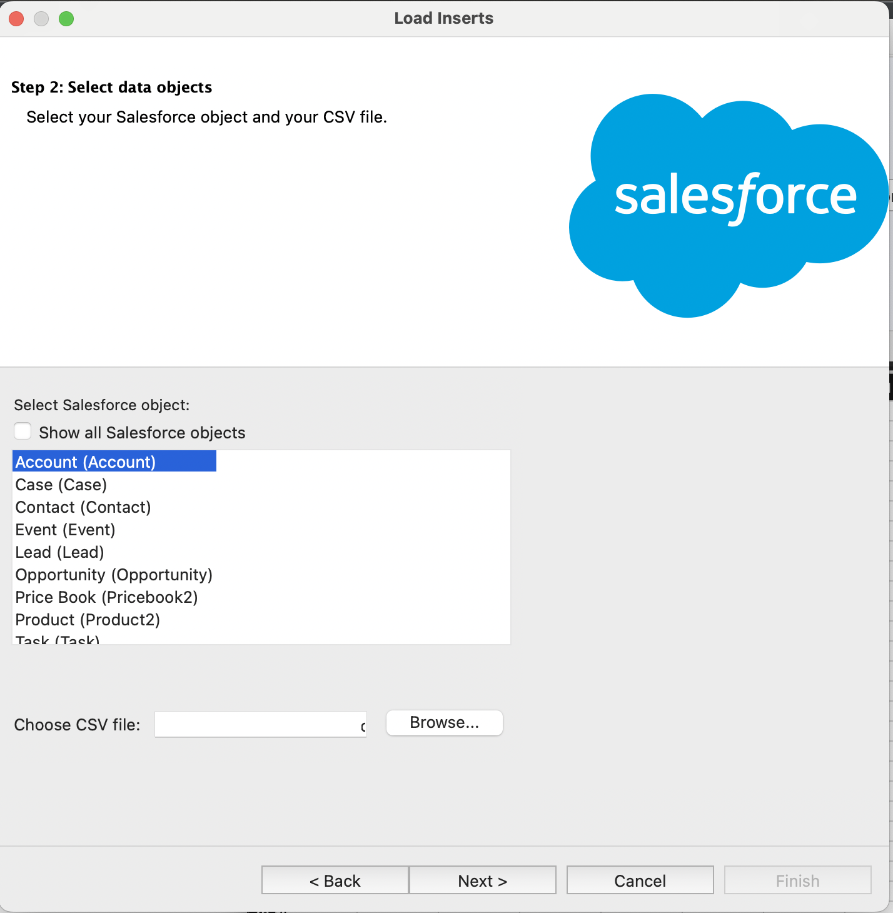Minimize the Load Inserts window
Screen dimensions: 893x913
tap(41, 19)
